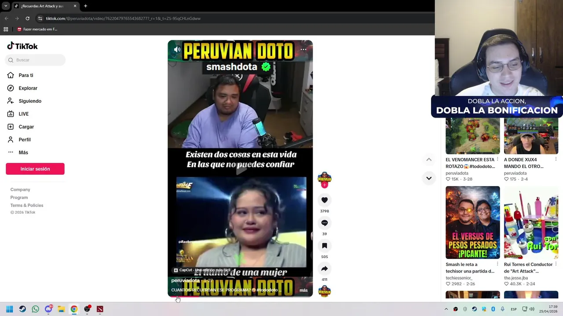Open Steam from the taskbar

tap(22, 309)
